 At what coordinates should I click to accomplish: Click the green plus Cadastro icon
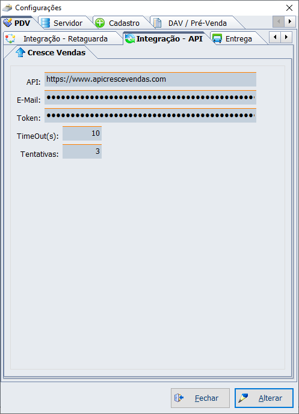point(100,23)
